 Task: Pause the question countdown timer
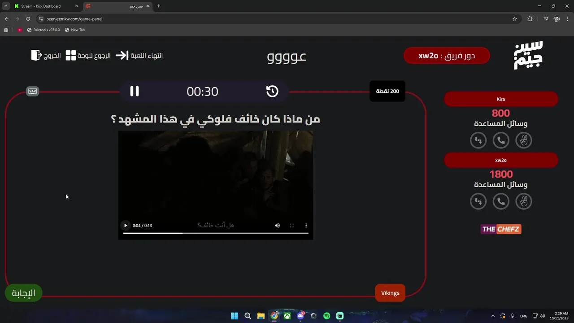pos(135,91)
